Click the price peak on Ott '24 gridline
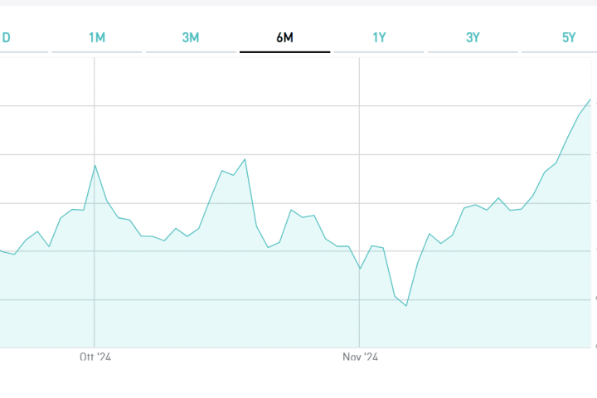597x398 pixels. (95, 165)
